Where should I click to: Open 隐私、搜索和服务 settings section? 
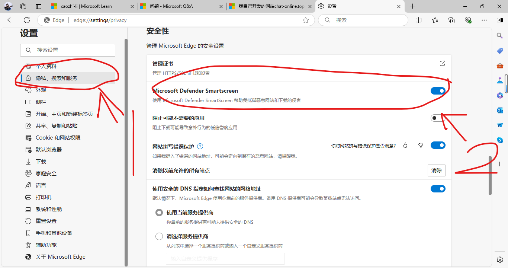(68, 78)
